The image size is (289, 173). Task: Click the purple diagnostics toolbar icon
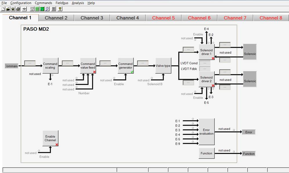pos(47,9)
